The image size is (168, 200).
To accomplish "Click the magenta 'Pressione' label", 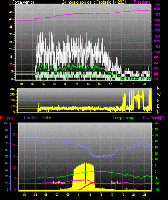I will pos(142,2).
